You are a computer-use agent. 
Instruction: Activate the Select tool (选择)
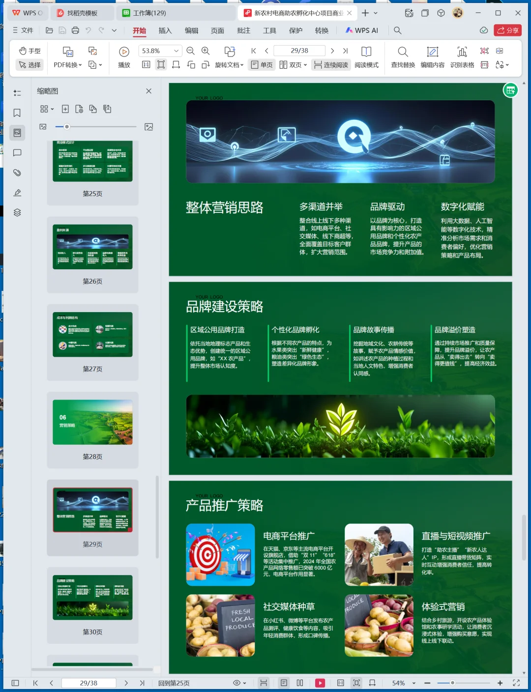pos(30,65)
